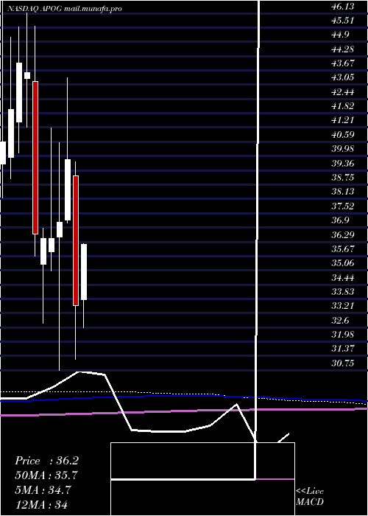Click the 43.67 price axis label
The image size is (368, 516).
coord(343,63)
